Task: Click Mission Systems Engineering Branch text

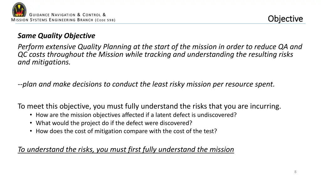Action: pyautogui.click(x=52, y=20)
